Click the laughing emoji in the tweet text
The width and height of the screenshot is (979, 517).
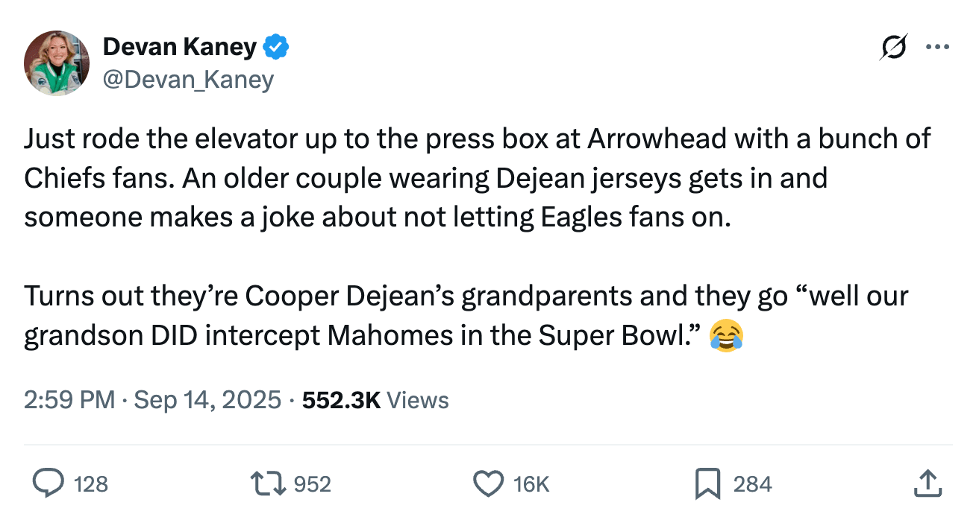[x=727, y=337]
